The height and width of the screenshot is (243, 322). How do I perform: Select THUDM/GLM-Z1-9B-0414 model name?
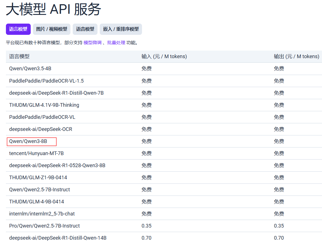[38, 178]
